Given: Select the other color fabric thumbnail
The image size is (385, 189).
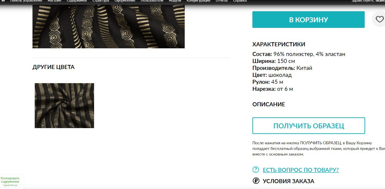Looking at the screenshot, I should (64, 106).
